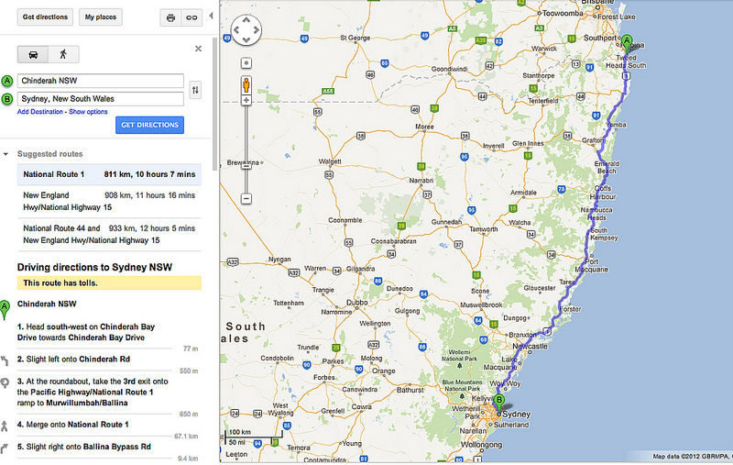Zoom out with the minus button
This screenshot has height=465, width=733.
pos(246,198)
